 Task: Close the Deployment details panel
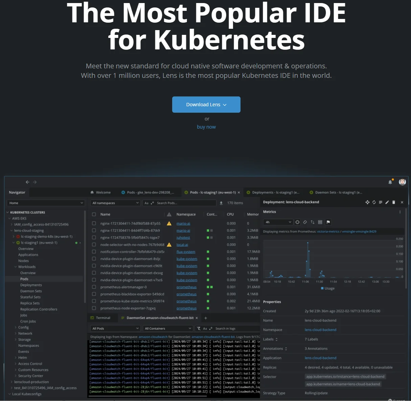pyautogui.click(x=402, y=202)
